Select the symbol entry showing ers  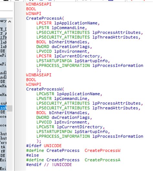click(x=3, y=143)
